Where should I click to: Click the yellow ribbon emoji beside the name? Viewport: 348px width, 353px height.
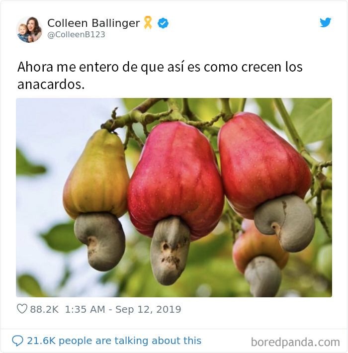coord(148,22)
